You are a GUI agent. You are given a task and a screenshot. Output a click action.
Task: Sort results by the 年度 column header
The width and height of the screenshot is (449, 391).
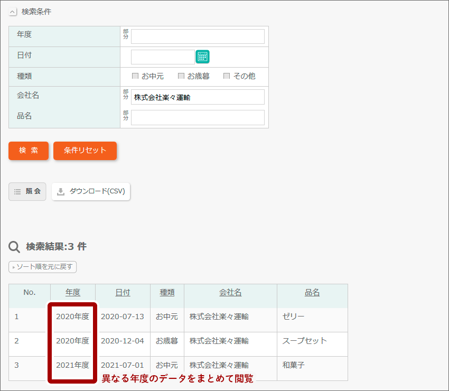[x=73, y=292]
